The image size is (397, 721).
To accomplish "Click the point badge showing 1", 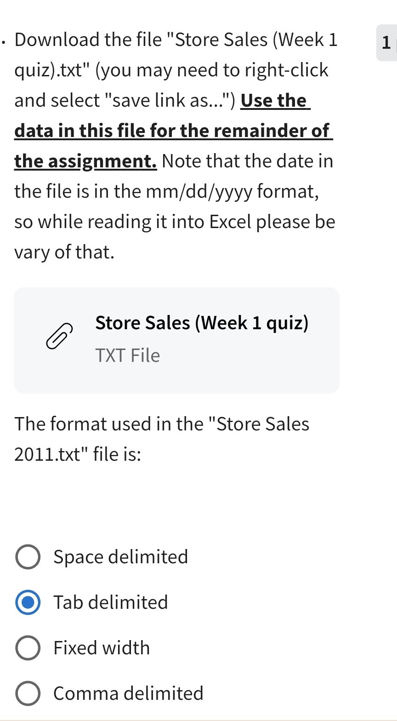I will 386,43.
